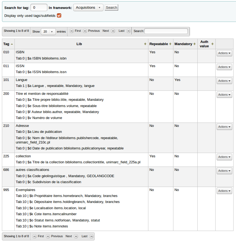Open the framework Acquisitions dropdown
This screenshot has width=236, height=241.
[x=88, y=8]
